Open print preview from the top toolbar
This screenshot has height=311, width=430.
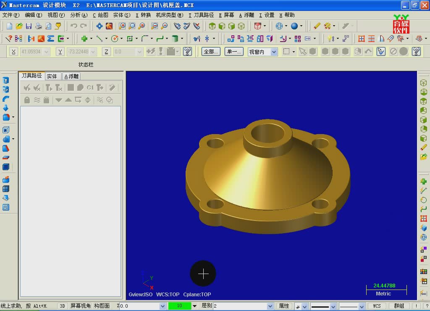[x=48, y=26]
